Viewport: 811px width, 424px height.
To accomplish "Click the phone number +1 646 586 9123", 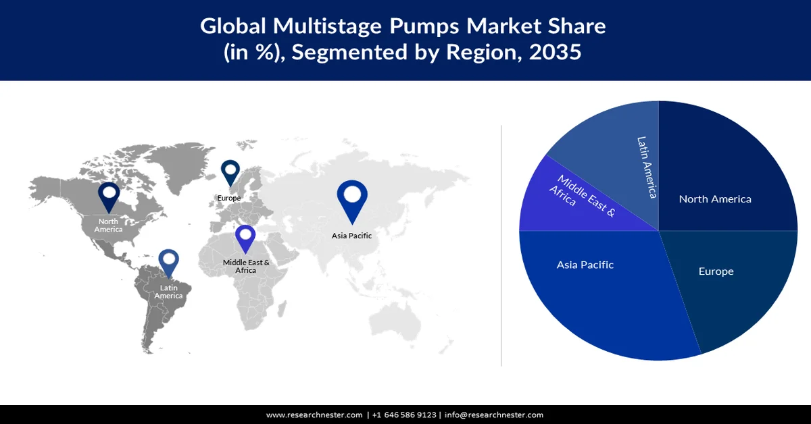I will click(403, 415).
